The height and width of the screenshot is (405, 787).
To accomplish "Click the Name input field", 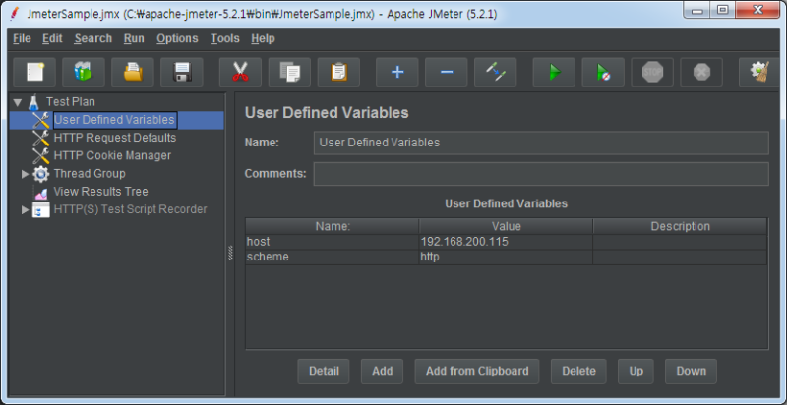I will pyautogui.click(x=541, y=143).
